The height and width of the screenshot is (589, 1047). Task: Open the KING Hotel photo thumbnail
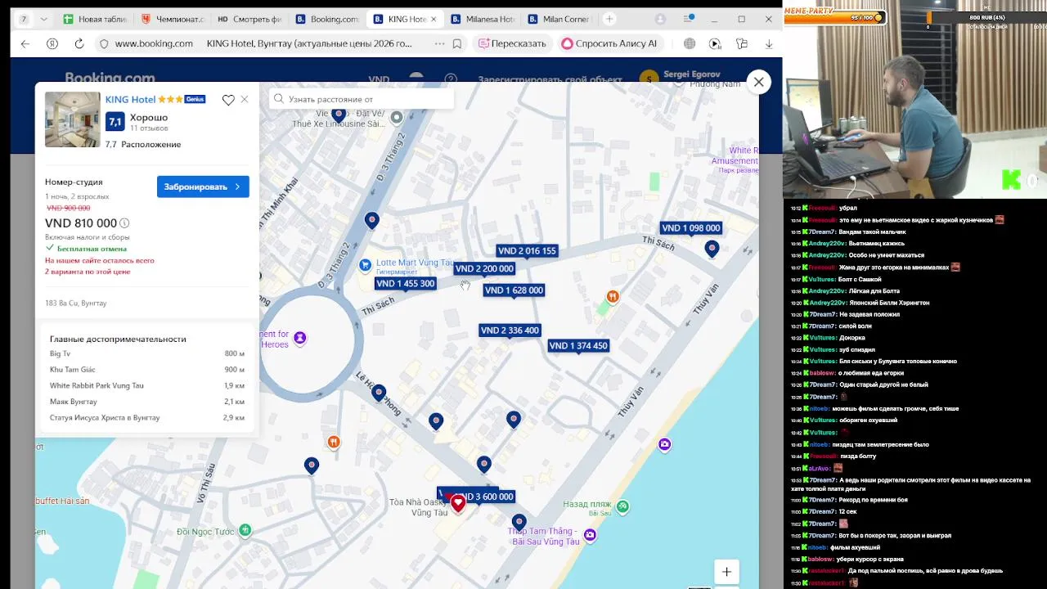[x=73, y=119]
